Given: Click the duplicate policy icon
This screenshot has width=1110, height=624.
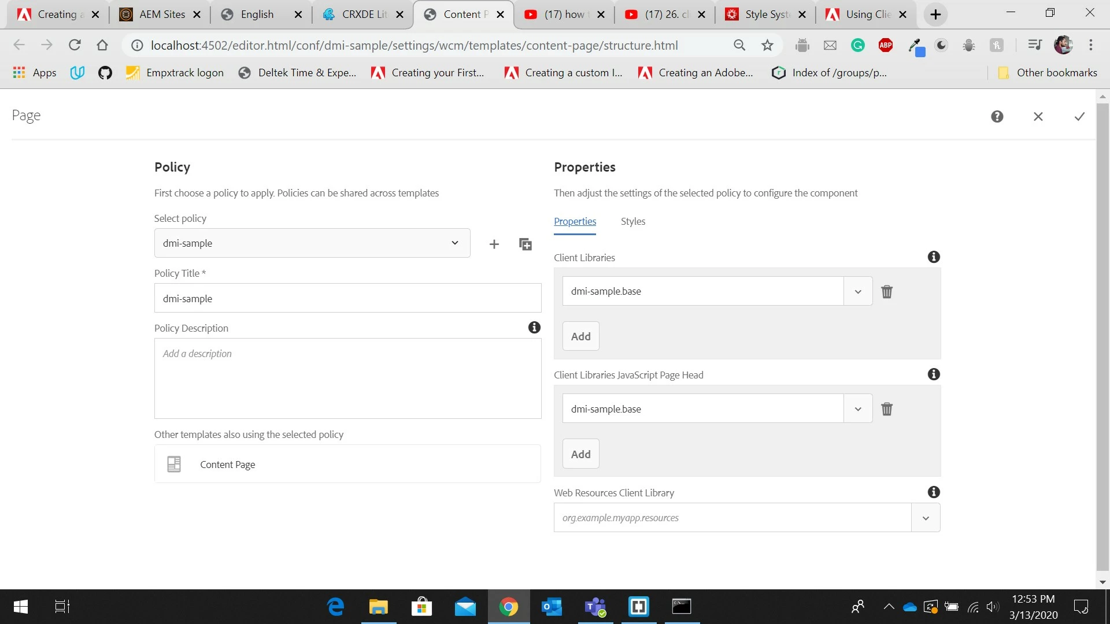Looking at the screenshot, I should 525,244.
